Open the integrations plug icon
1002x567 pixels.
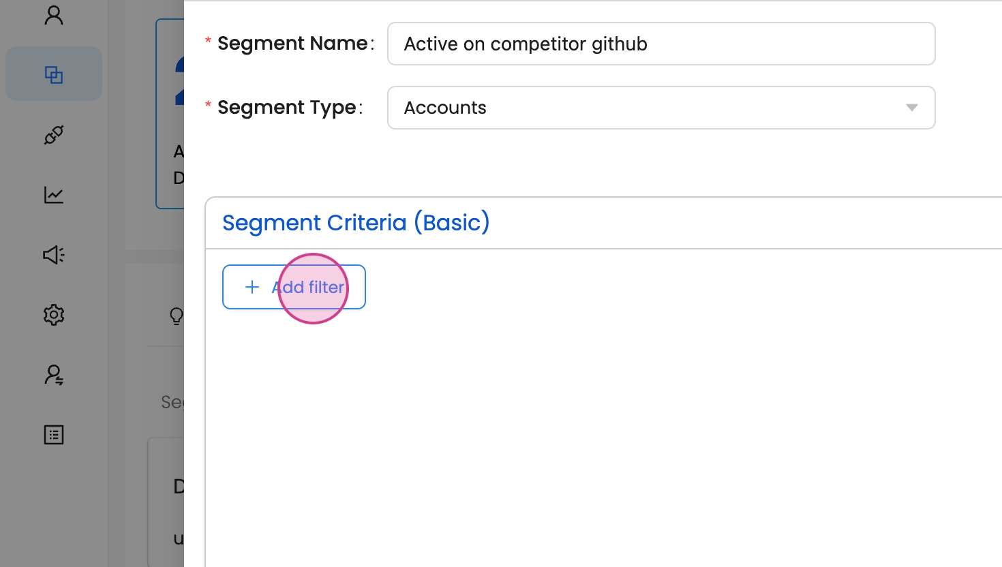[54, 135]
